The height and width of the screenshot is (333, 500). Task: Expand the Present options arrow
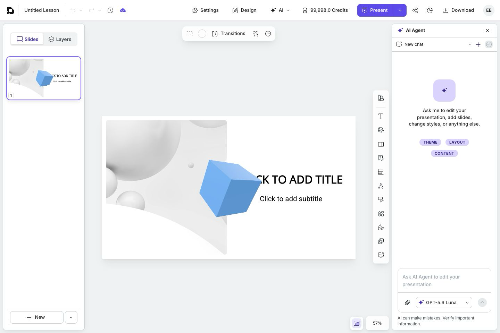point(400,10)
